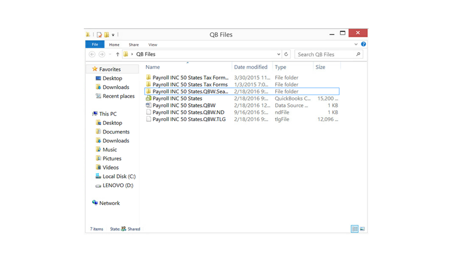Screen dimensions: 455x256
Task: Click the search magnifier icon
Action: 358,54
